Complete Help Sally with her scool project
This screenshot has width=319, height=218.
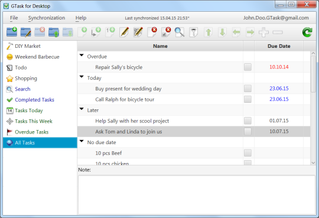pos(248,121)
